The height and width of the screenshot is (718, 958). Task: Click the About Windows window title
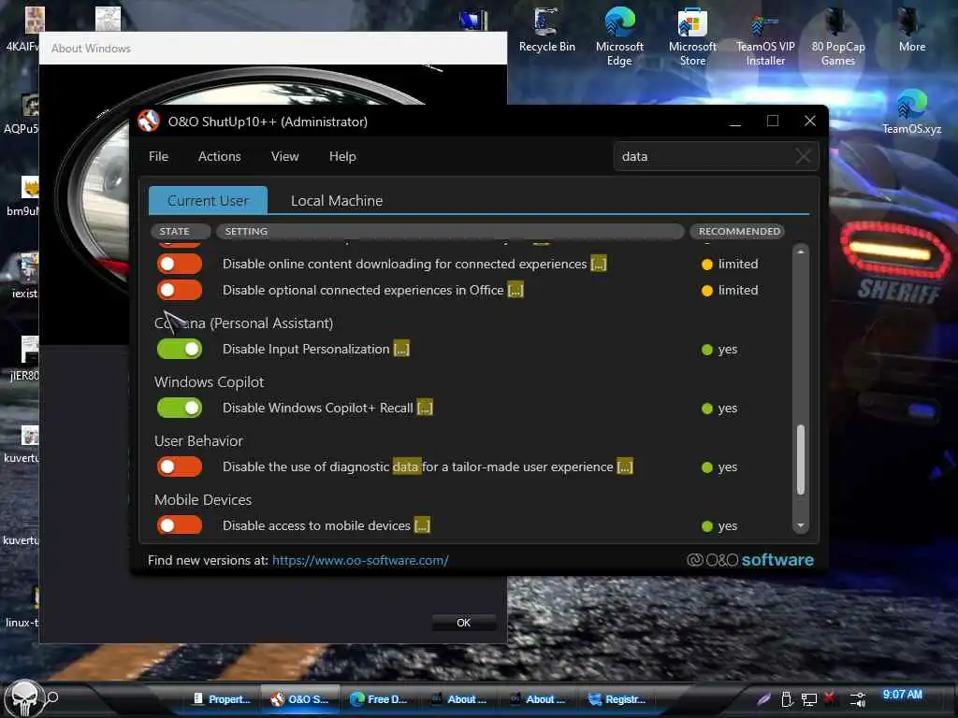pyautogui.click(x=91, y=49)
